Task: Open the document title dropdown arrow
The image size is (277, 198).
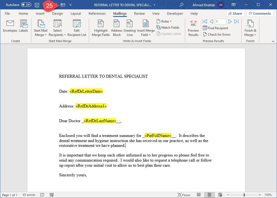Action: click(x=155, y=5)
